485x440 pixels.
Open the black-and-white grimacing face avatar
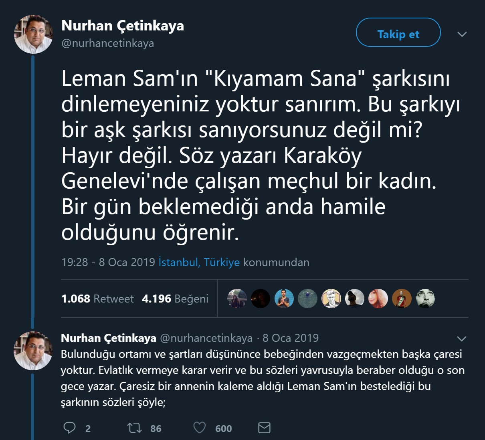[x=425, y=299]
